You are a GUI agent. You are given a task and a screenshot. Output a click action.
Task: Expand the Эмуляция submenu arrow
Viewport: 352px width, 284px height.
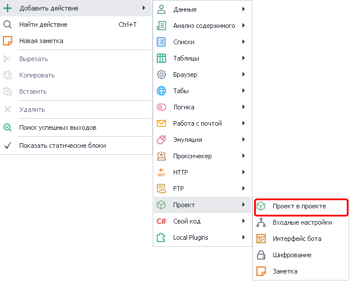pos(243,140)
